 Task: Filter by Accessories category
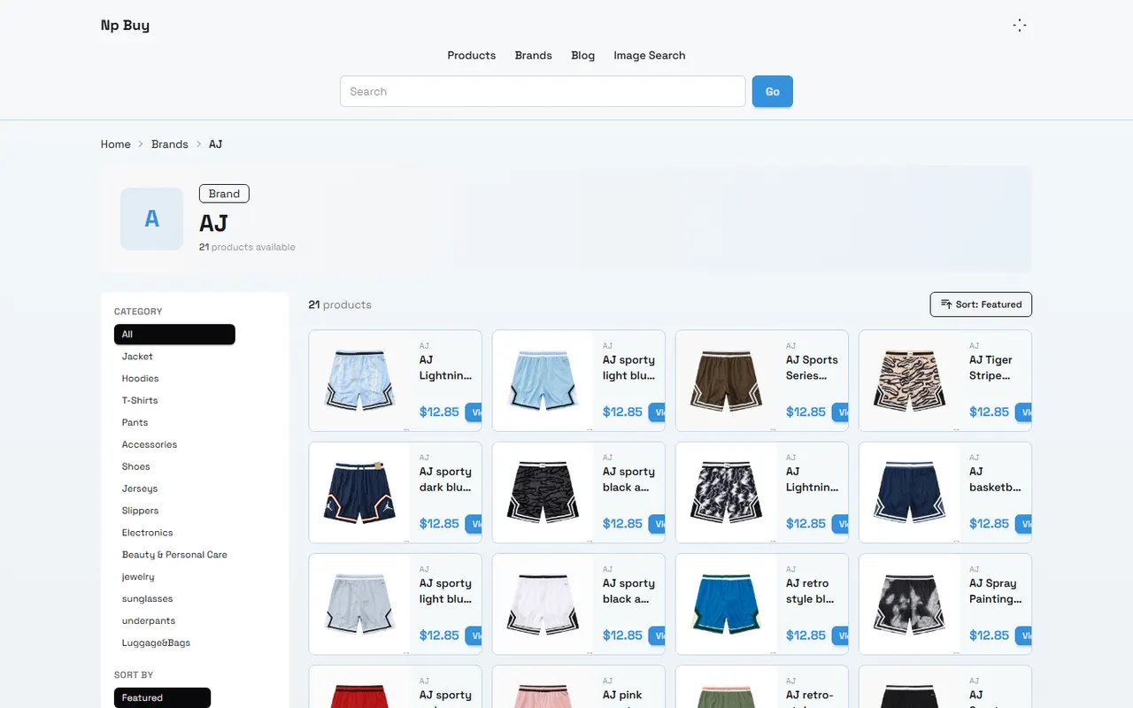(x=150, y=445)
